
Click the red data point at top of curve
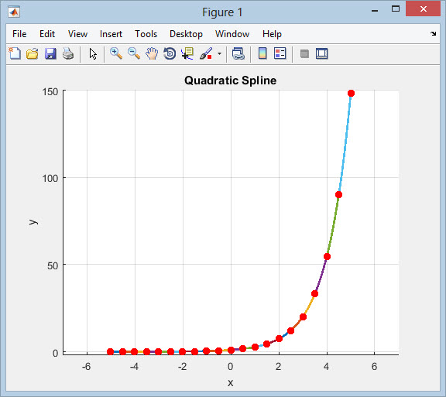351,94
